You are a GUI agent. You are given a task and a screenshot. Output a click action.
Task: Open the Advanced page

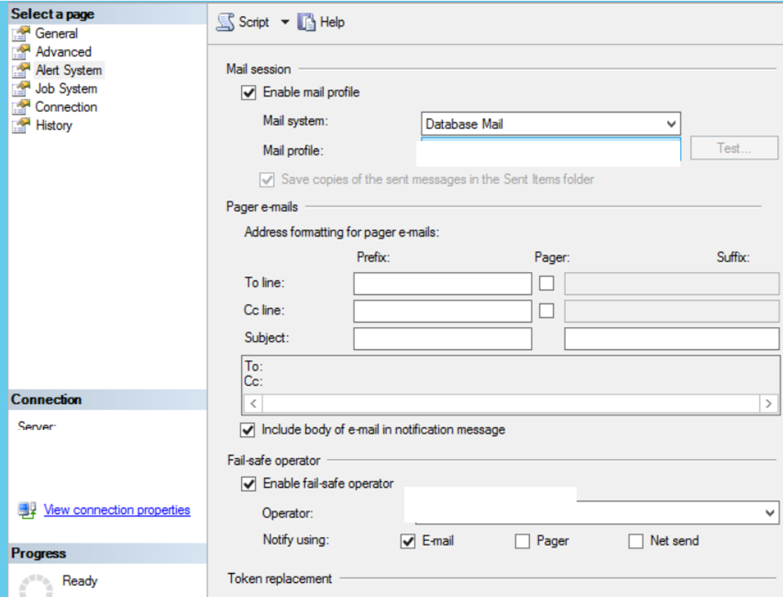(x=64, y=52)
